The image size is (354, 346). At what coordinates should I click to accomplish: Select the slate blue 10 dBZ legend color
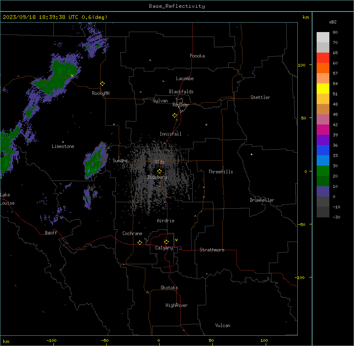[323, 191]
